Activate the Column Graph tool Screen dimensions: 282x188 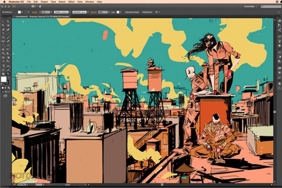[8, 66]
